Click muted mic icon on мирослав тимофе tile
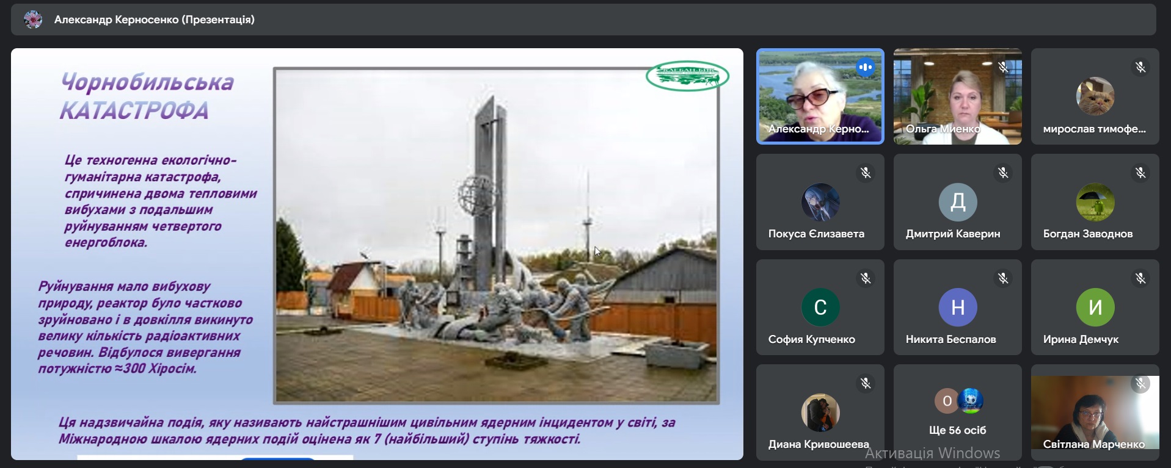1171x468 pixels. pos(1140,67)
